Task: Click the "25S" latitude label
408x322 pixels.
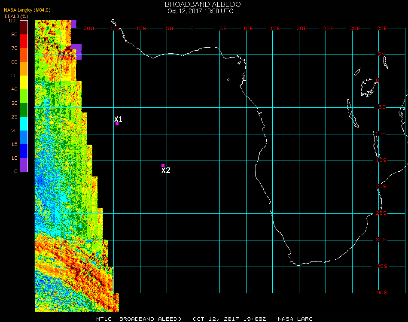Action: [381, 213]
